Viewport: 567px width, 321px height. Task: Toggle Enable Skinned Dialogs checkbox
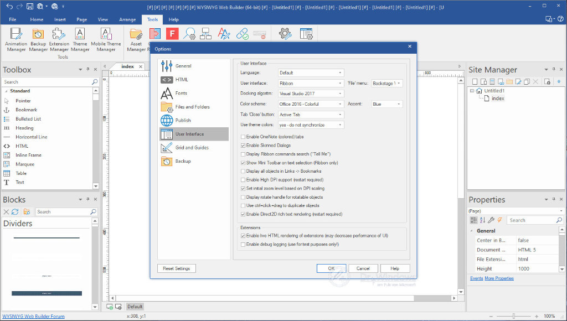coord(243,146)
